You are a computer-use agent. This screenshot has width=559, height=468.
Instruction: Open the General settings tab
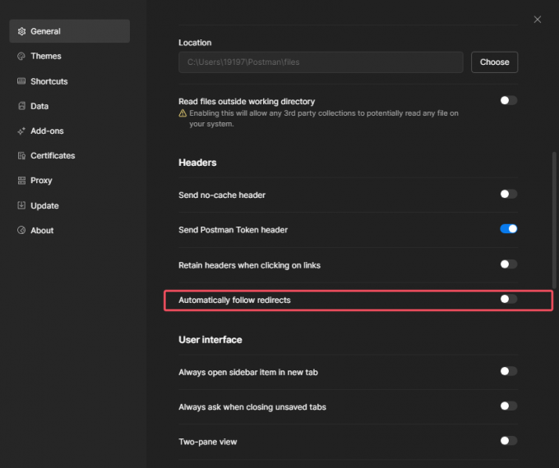point(70,31)
